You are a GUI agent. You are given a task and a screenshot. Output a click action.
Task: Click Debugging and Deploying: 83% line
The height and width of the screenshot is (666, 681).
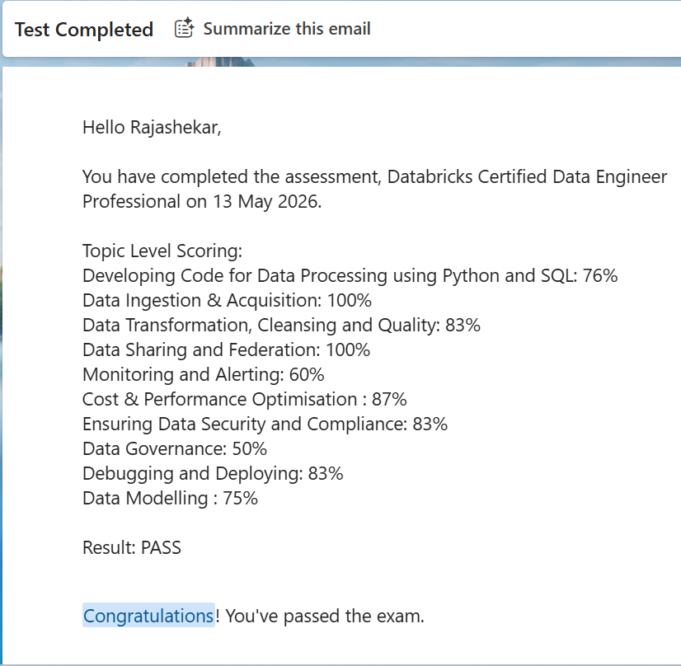[x=213, y=474]
